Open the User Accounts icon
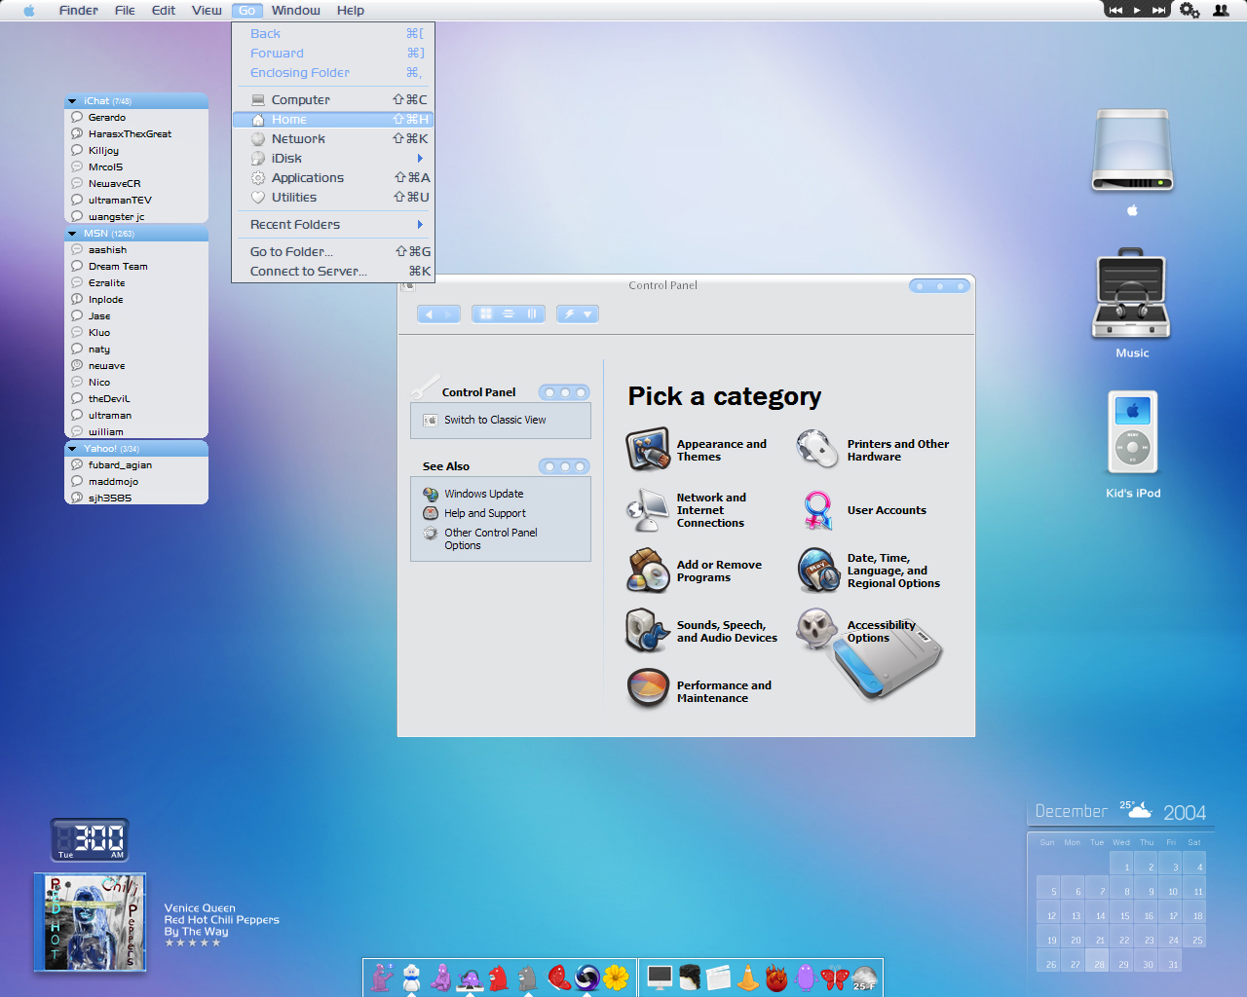The width and height of the screenshot is (1247, 997). [817, 509]
